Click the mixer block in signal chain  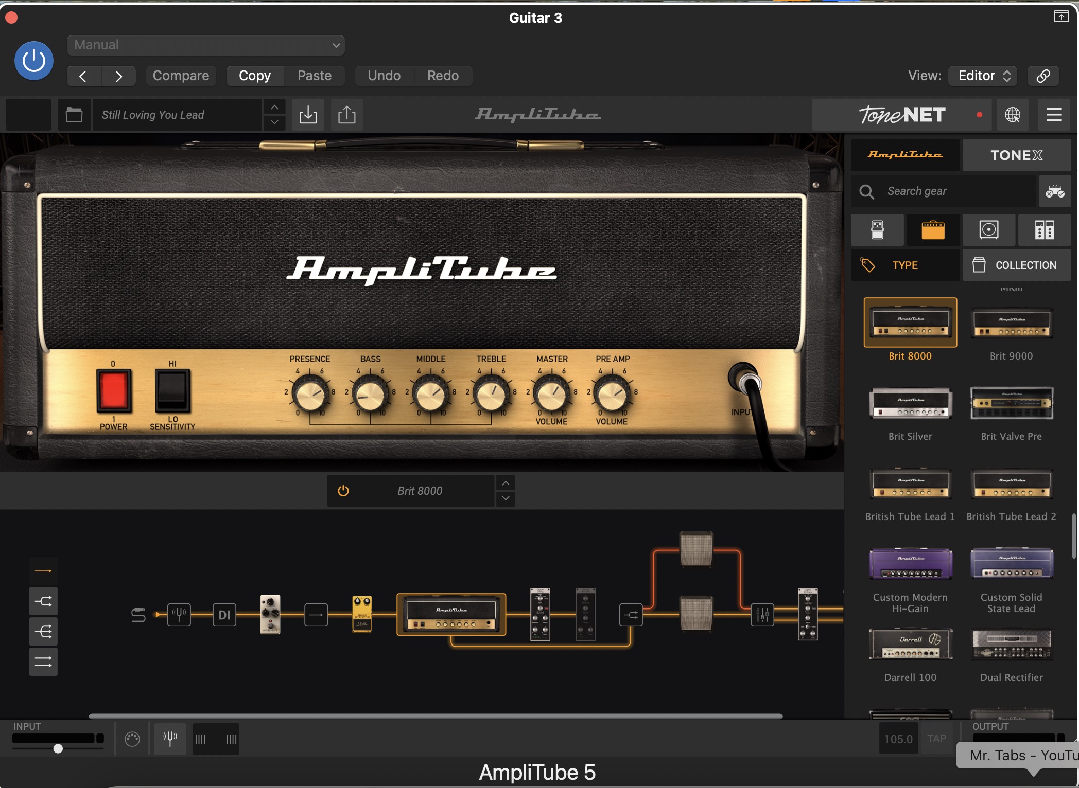click(x=762, y=614)
